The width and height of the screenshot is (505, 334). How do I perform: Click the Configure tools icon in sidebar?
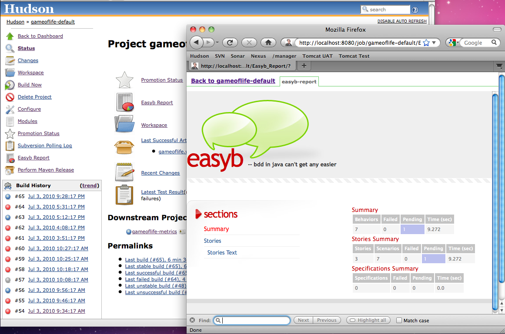click(10, 109)
